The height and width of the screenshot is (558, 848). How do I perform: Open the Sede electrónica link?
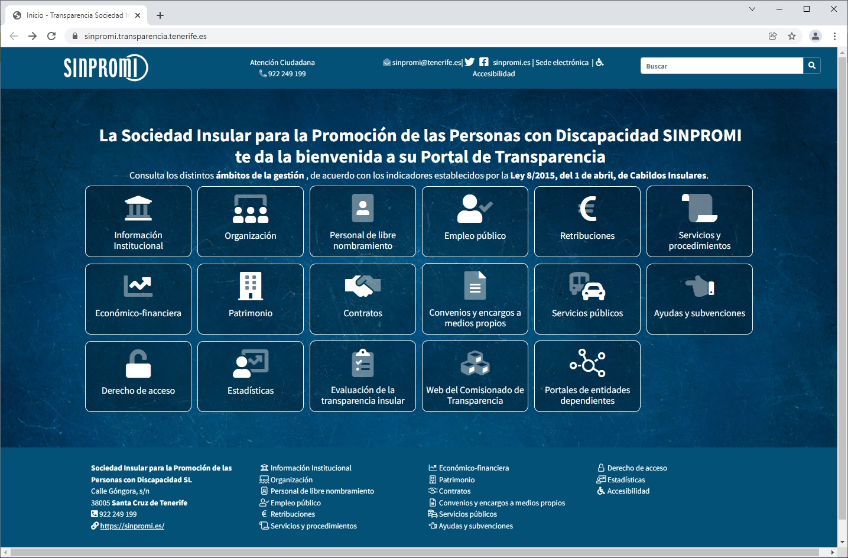(x=563, y=62)
